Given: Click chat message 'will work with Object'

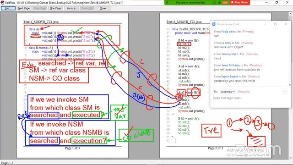Looking at the screenshot, I should tap(229, 47).
